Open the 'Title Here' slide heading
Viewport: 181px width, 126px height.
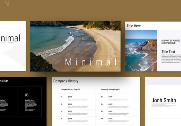click(133, 26)
